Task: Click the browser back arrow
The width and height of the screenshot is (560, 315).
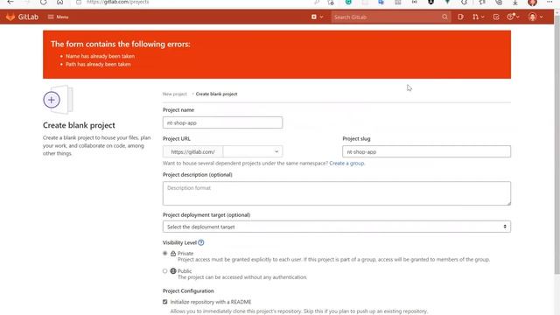Action: (x=10, y=2)
